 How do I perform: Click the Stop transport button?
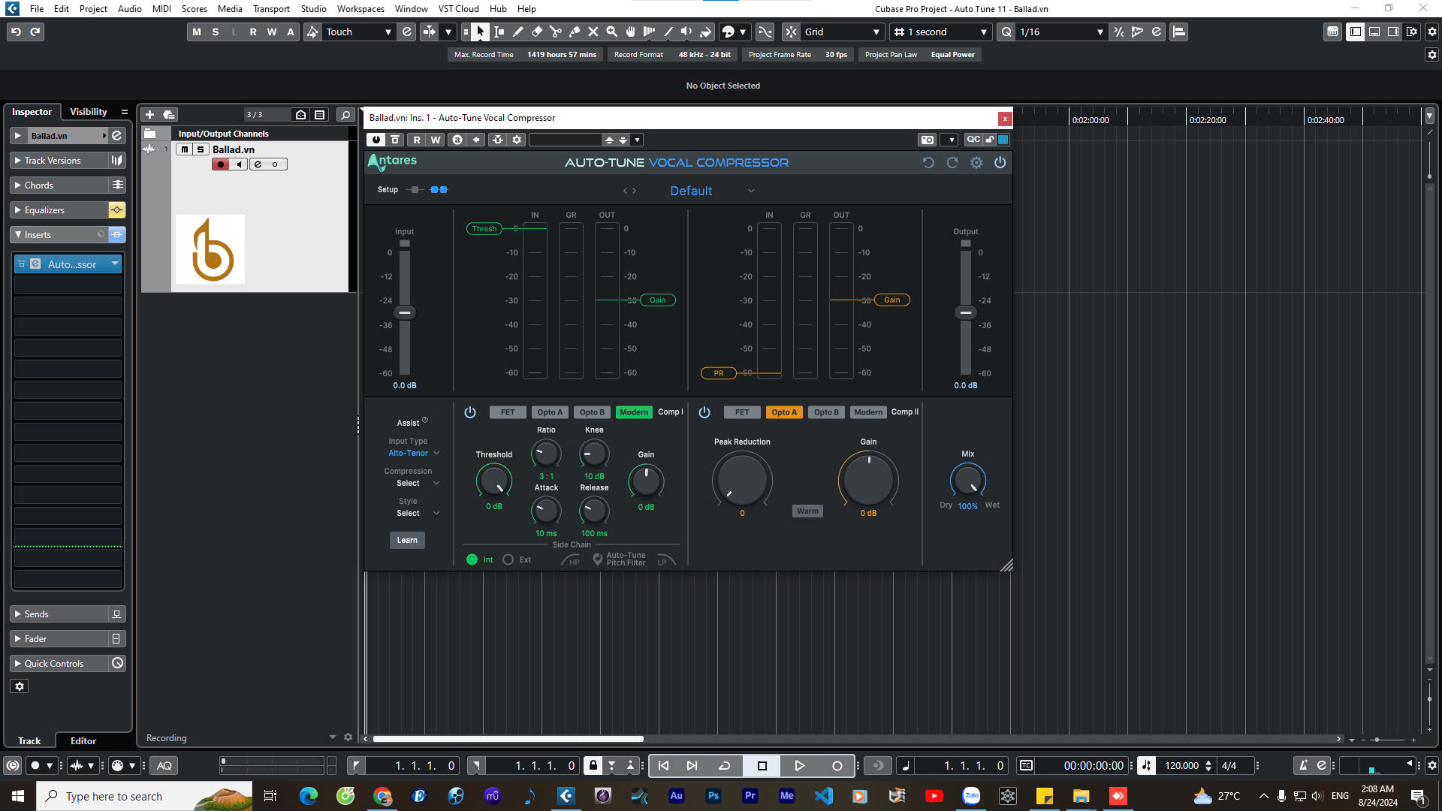762,765
